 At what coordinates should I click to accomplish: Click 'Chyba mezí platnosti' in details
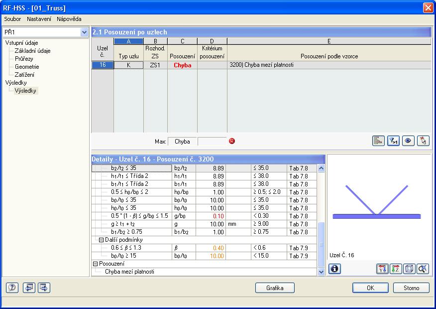[x=129, y=272]
